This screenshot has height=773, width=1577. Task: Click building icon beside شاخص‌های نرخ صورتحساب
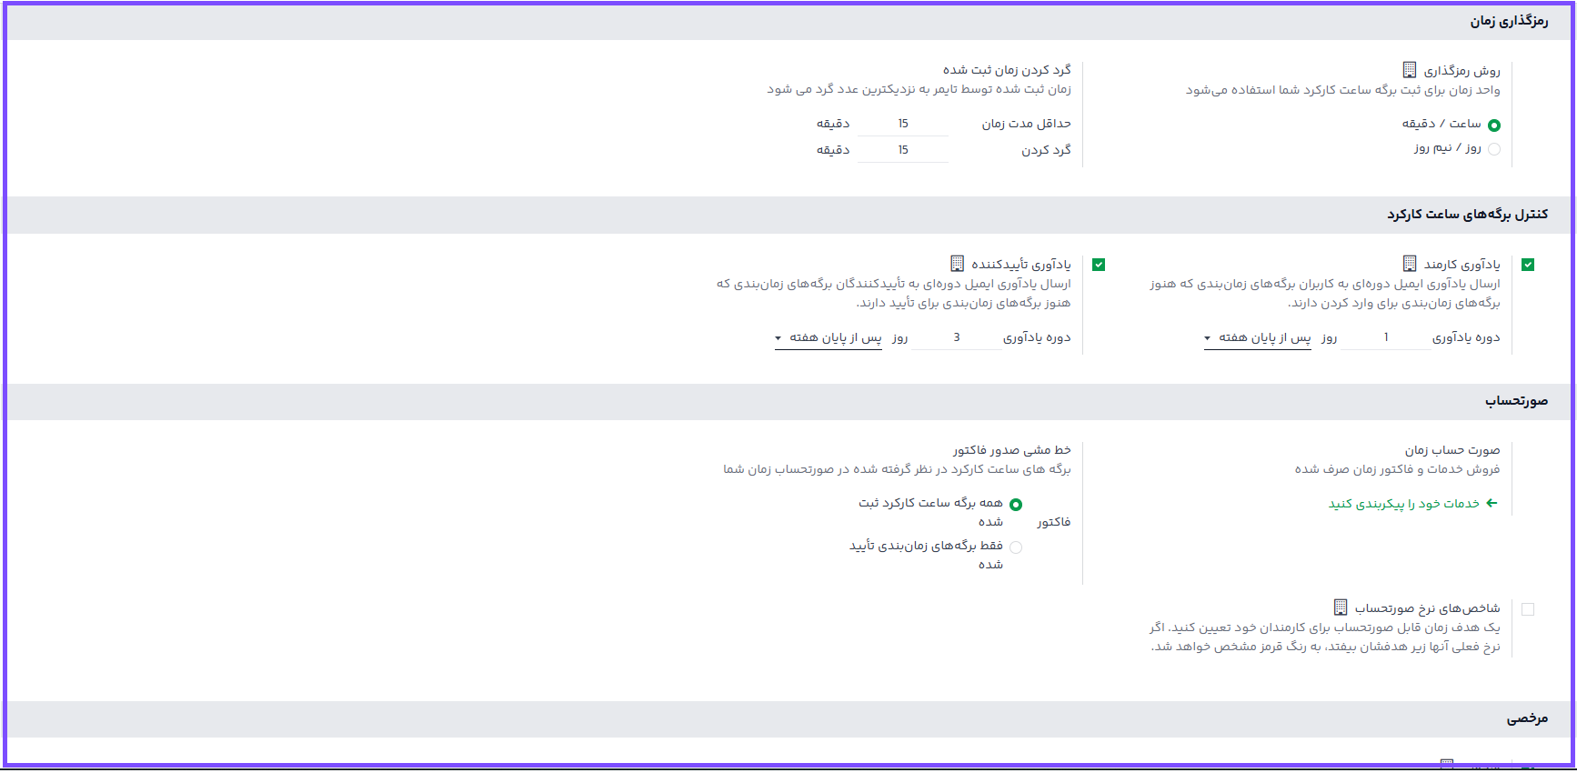pyautogui.click(x=1340, y=607)
